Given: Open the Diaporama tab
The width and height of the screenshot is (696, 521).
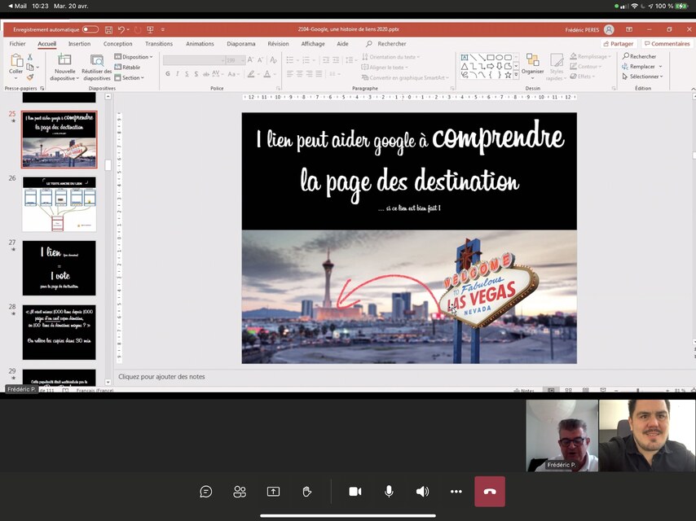Looking at the screenshot, I should tap(241, 43).
